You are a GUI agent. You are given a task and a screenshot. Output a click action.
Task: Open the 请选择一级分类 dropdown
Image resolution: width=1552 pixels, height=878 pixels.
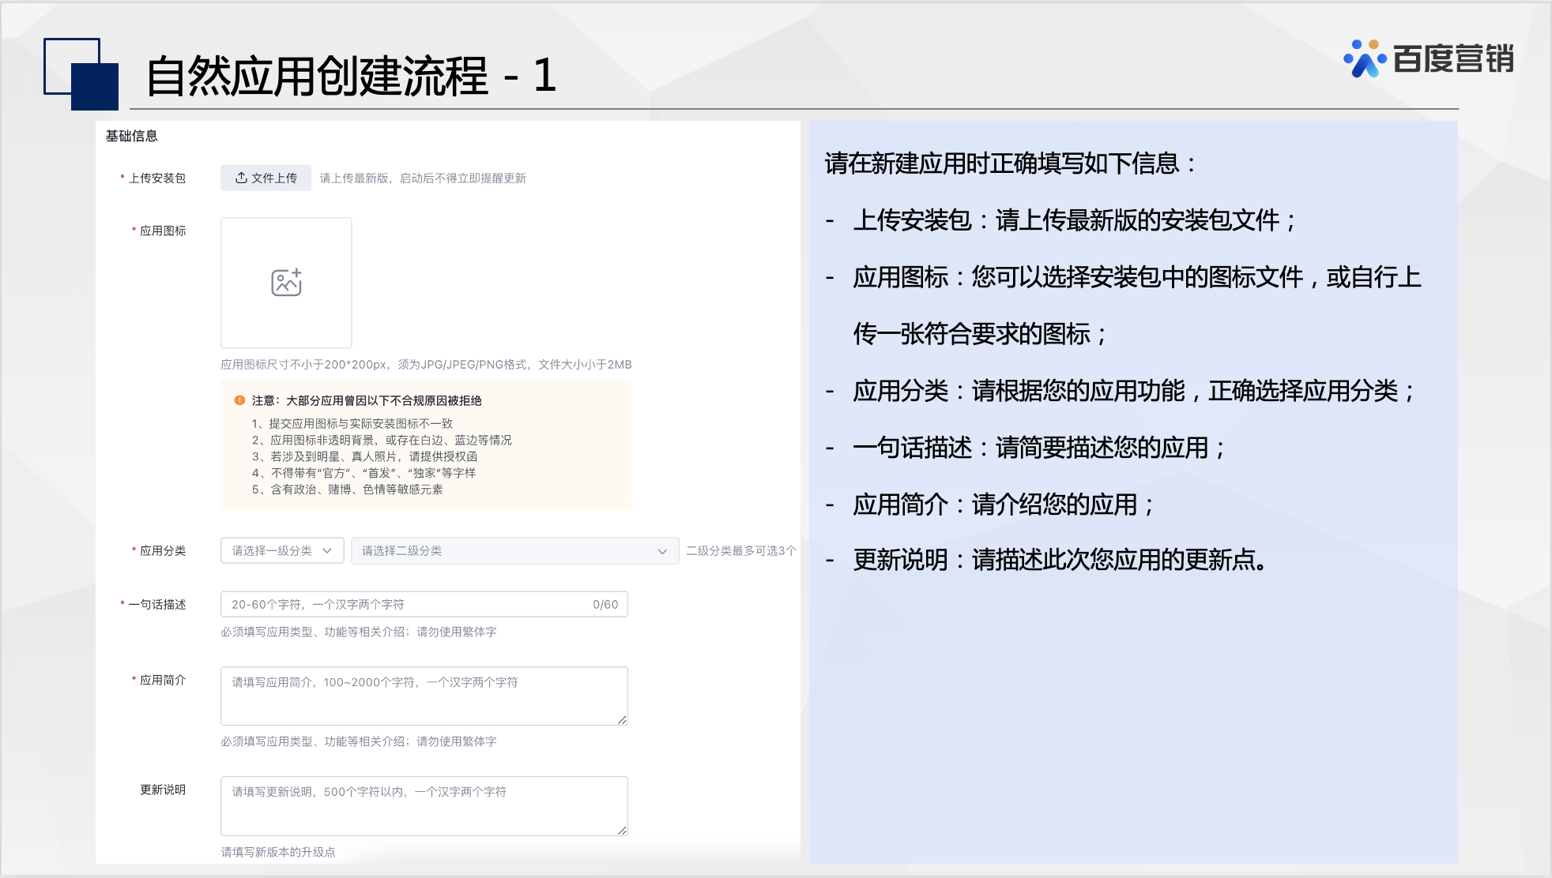coord(282,550)
